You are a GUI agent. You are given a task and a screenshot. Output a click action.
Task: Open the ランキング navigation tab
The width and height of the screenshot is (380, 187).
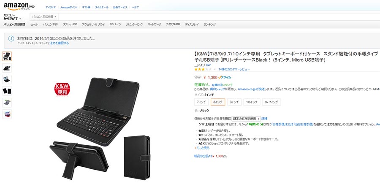[x=209, y=24]
